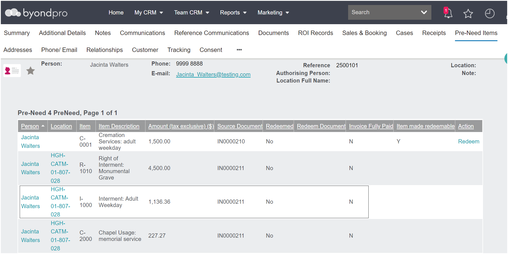Open the Customer tab
This screenshot has height=254, width=508.
click(x=145, y=50)
